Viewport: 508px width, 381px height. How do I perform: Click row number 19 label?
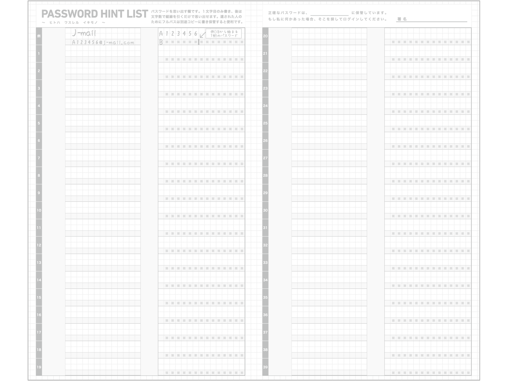coord(39,367)
